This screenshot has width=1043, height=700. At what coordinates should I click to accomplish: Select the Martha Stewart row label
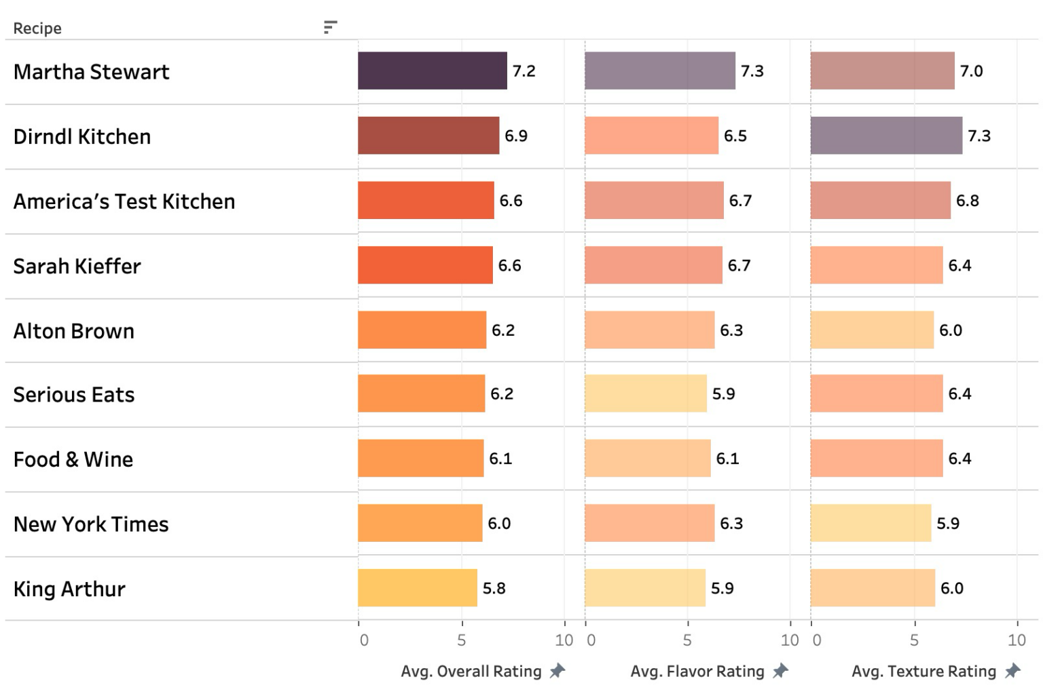coord(92,72)
